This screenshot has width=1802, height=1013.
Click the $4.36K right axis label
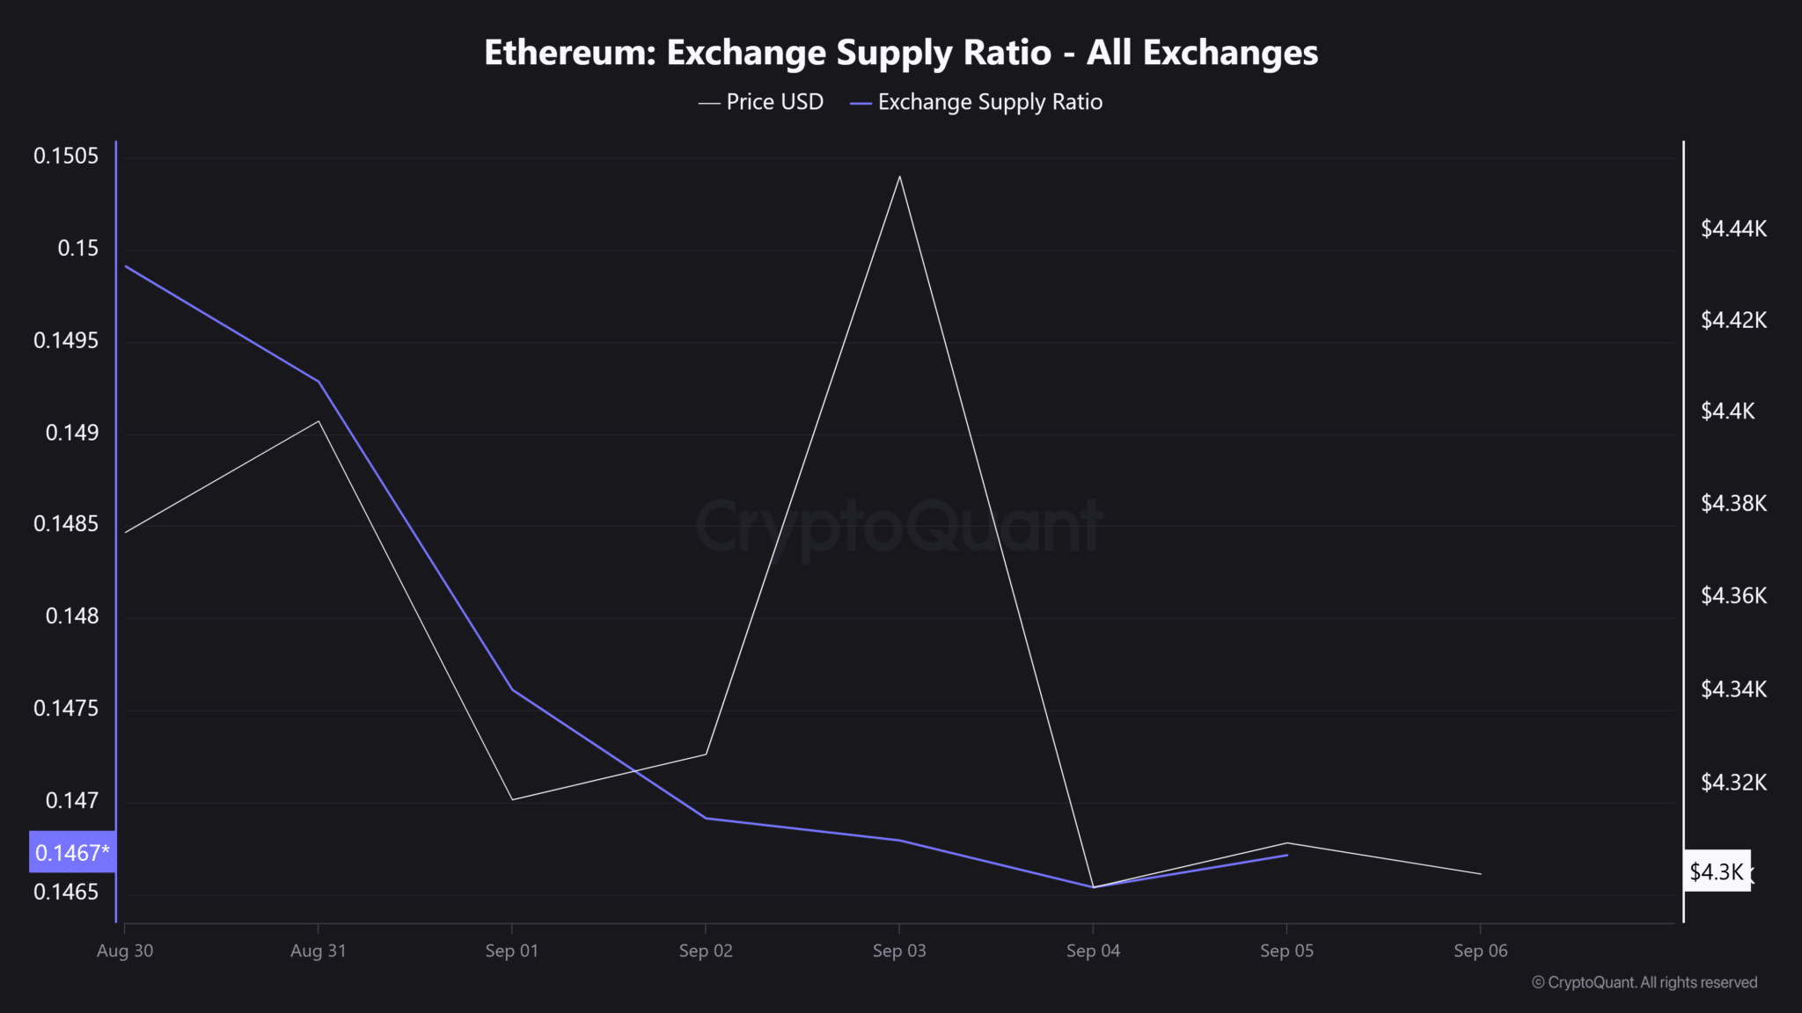point(1733,596)
